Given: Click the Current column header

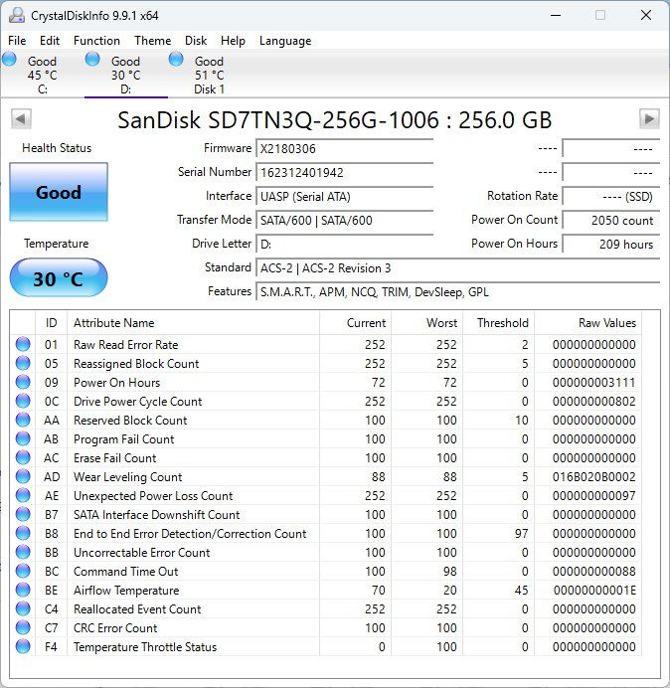Looking at the screenshot, I should [356, 323].
